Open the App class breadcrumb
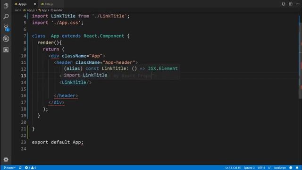This screenshot has width=302, height=170. [x=43, y=10]
